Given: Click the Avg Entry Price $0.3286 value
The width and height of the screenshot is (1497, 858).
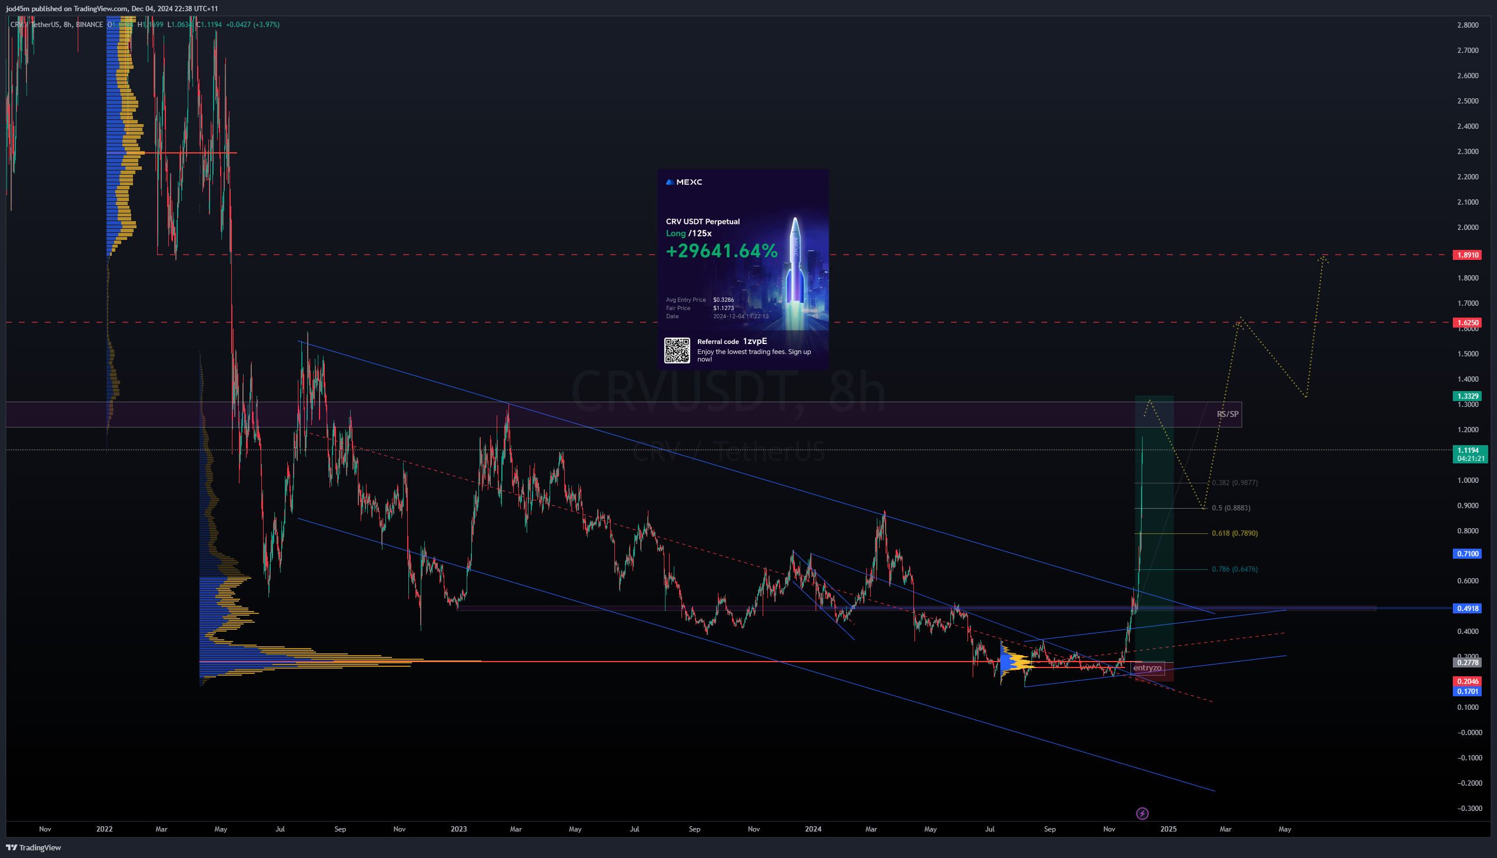Looking at the screenshot, I should 723,300.
